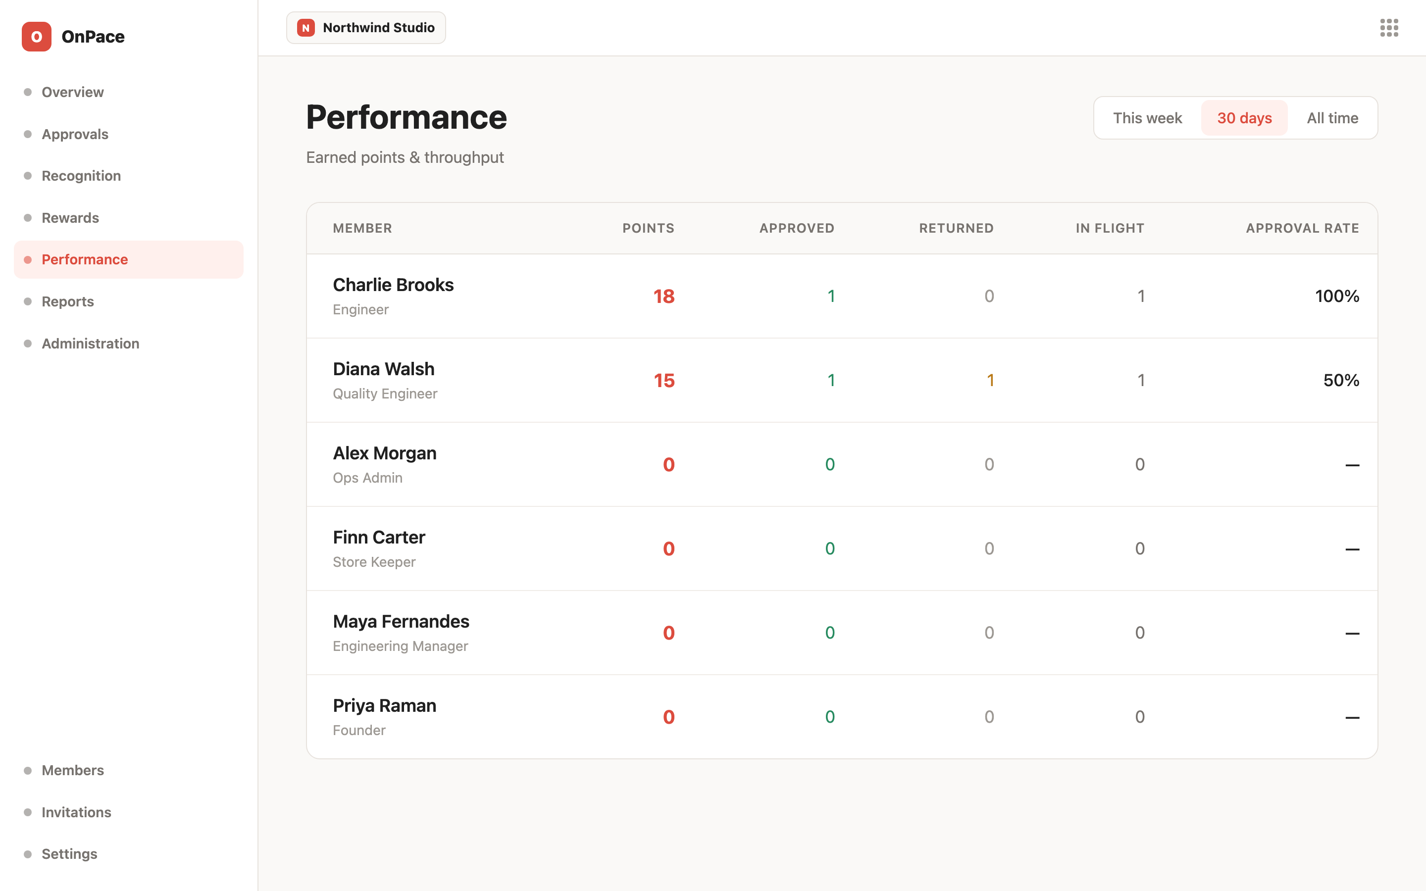This screenshot has width=1426, height=891.
Task: Open the apps grid icon
Action: [1389, 28]
